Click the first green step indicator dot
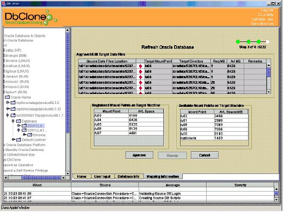Image resolution: width=283 pixels, height=212 pixels. [238, 42]
